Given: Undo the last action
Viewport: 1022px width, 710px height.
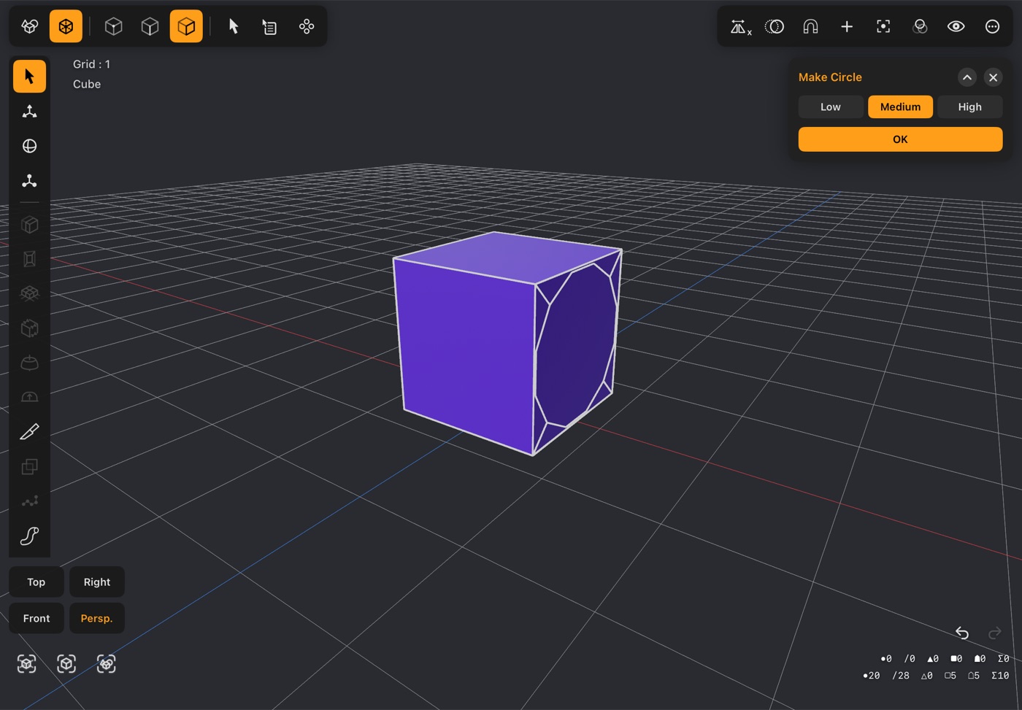Looking at the screenshot, I should (x=962, y=633).
